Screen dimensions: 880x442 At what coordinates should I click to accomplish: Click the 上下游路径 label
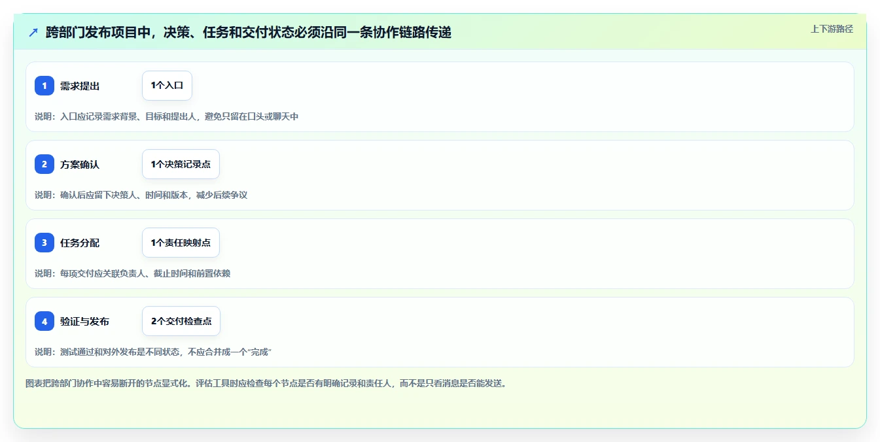(832, 29)
